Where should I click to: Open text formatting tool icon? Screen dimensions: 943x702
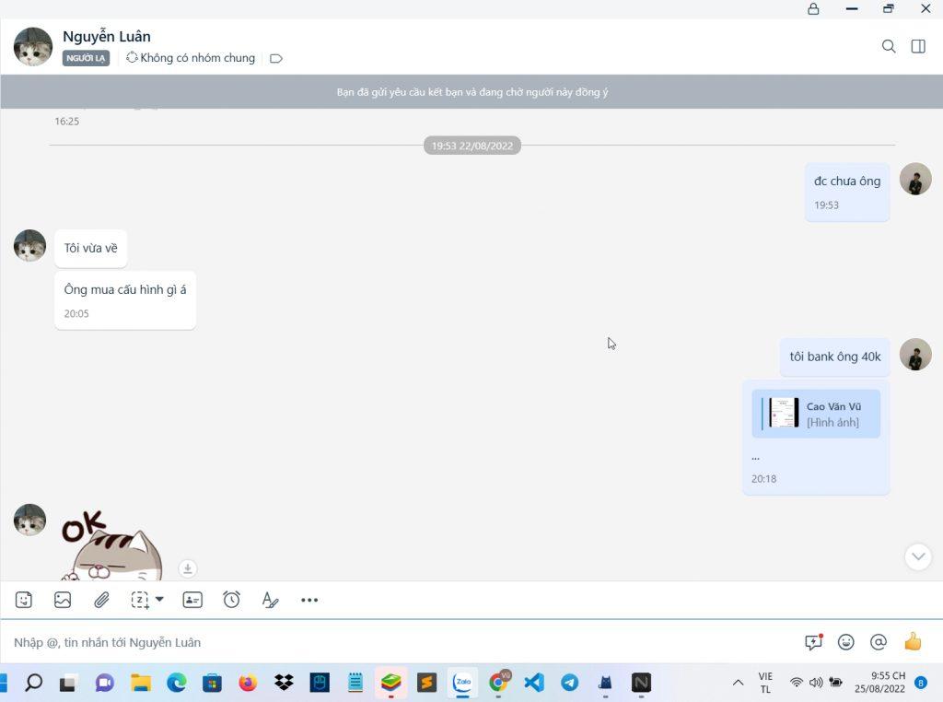coord(270,600)
